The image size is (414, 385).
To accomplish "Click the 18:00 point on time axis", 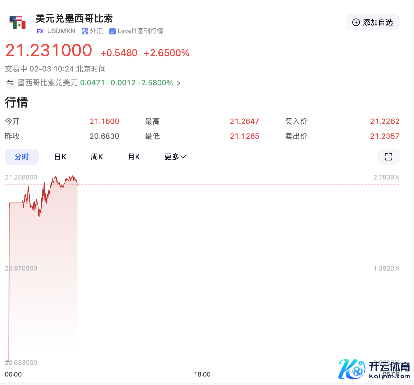I will [x=202, y=374].
